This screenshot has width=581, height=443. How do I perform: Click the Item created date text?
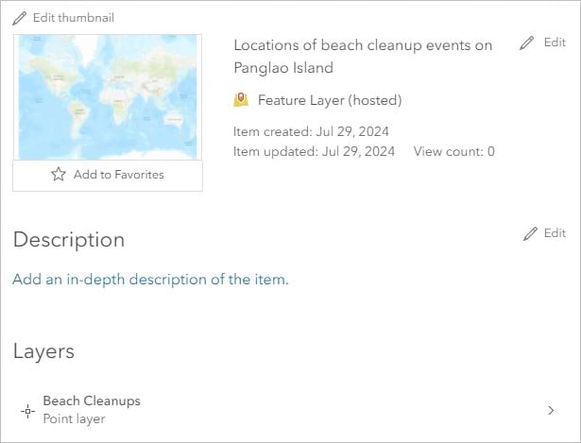(x=311, y=131)
